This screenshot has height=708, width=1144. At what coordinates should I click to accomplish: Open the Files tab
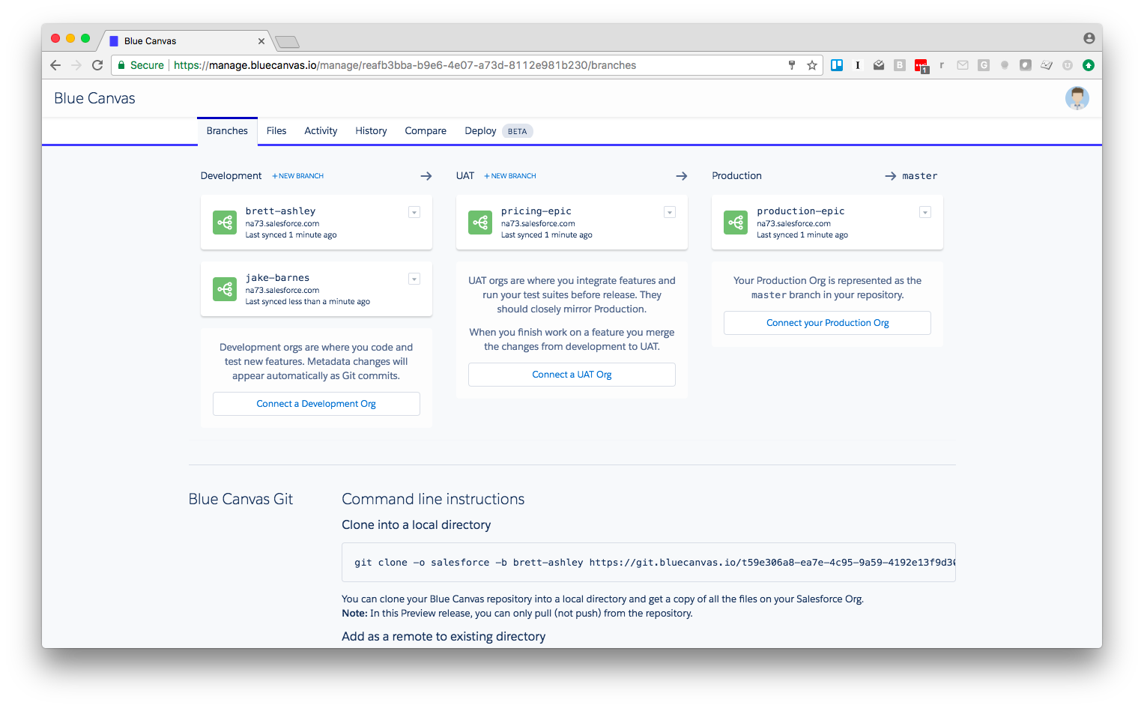point(276,131)
